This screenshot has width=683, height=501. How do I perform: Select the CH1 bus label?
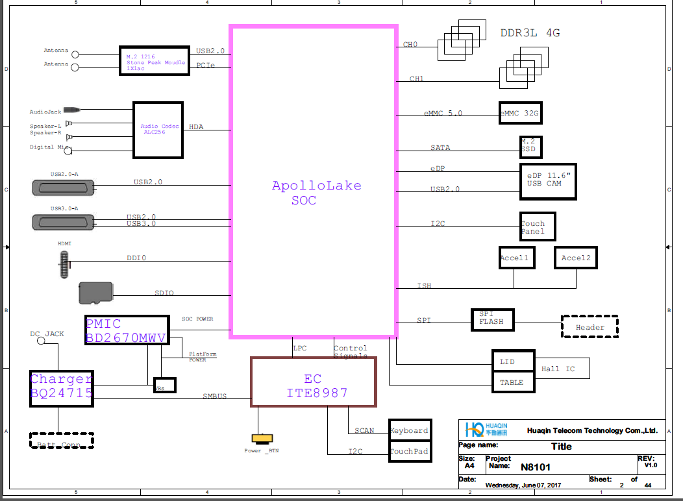coord(416,79)
